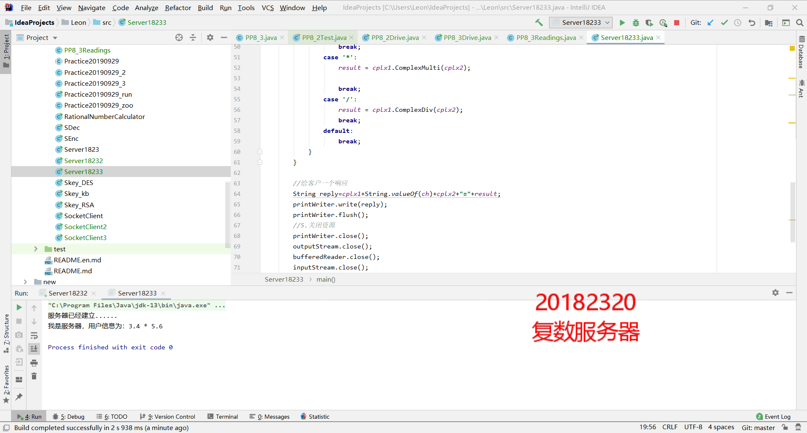Open Event Log
Viewport: 807px width, 433px height.
(x=773, y=417)
